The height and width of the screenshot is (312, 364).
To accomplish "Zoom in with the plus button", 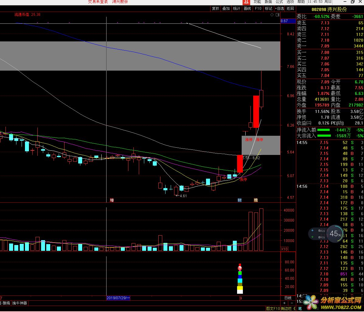I will pyautogui.click(x=284, y=303).
